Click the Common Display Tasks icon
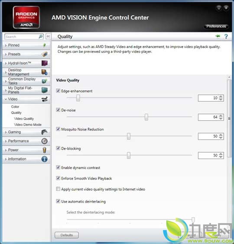Screen dimensions: 234x244 pos(45,81)
